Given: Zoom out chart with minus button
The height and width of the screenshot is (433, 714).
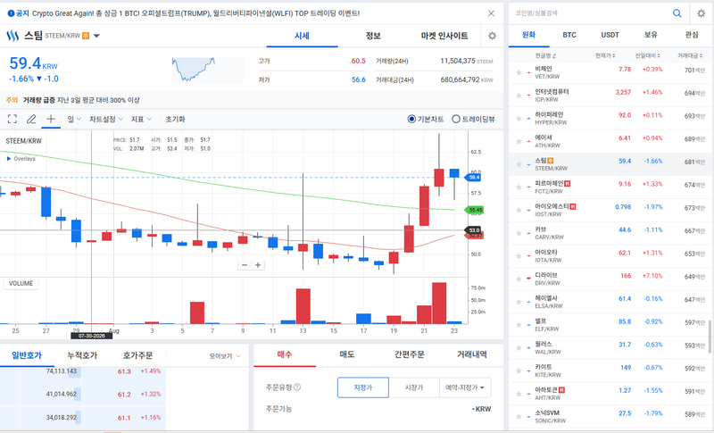Looking at the screenshot, I should (x=245, y=265).
